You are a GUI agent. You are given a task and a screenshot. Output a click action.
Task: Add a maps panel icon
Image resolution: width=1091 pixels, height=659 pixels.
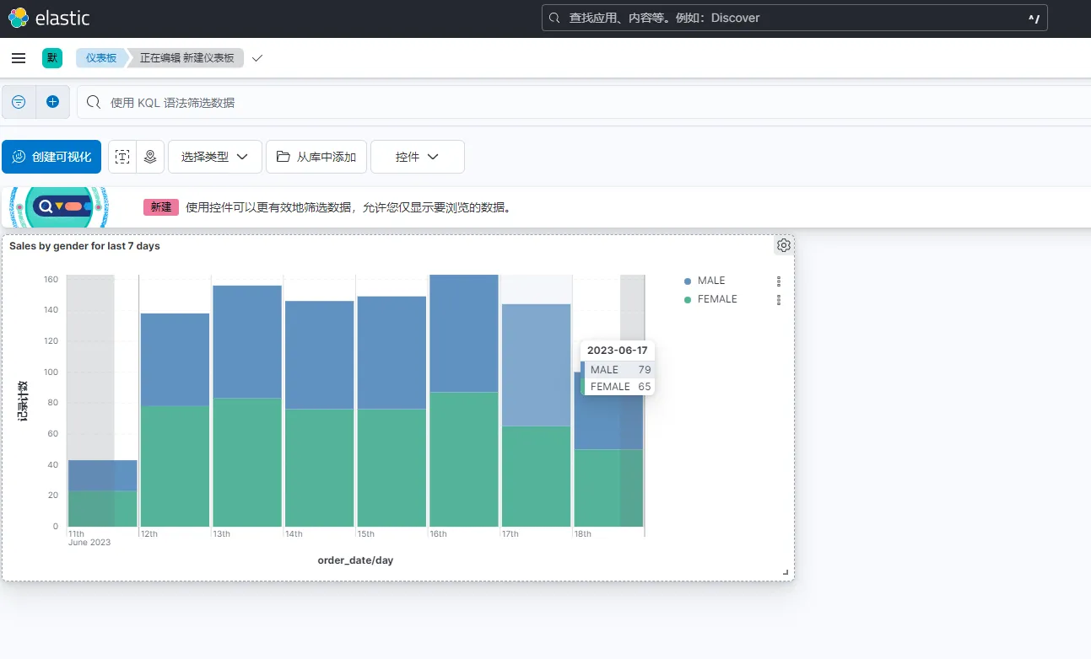click(x=150, y=157)
